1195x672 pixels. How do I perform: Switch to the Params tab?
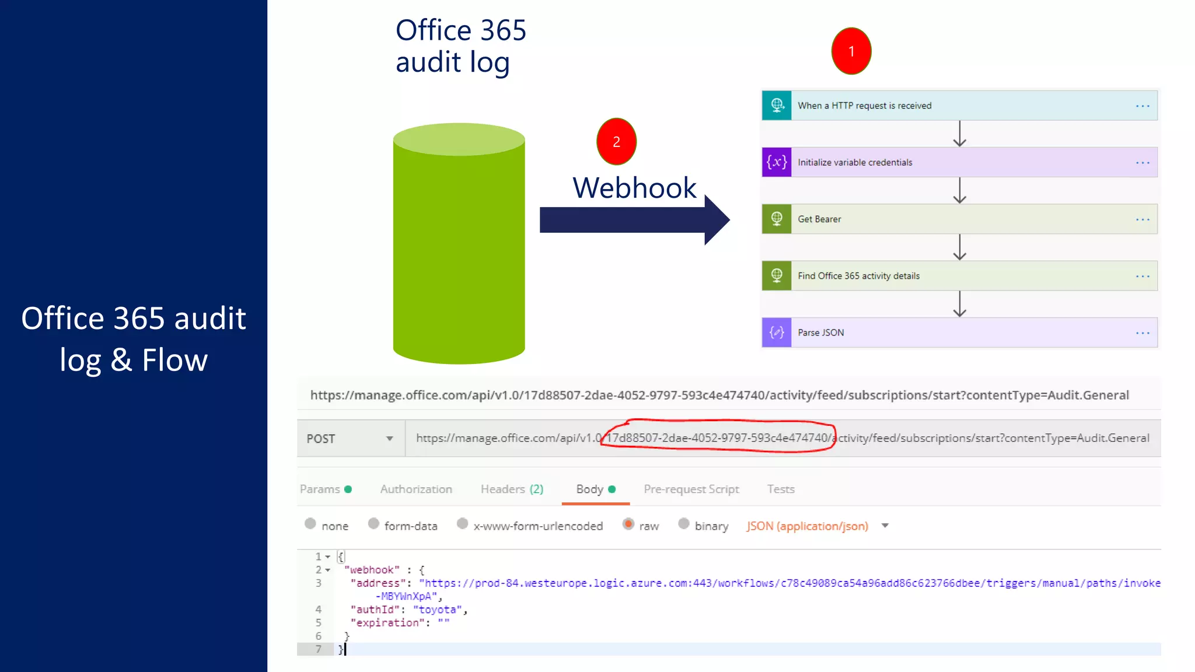click(x=326, y=489)
